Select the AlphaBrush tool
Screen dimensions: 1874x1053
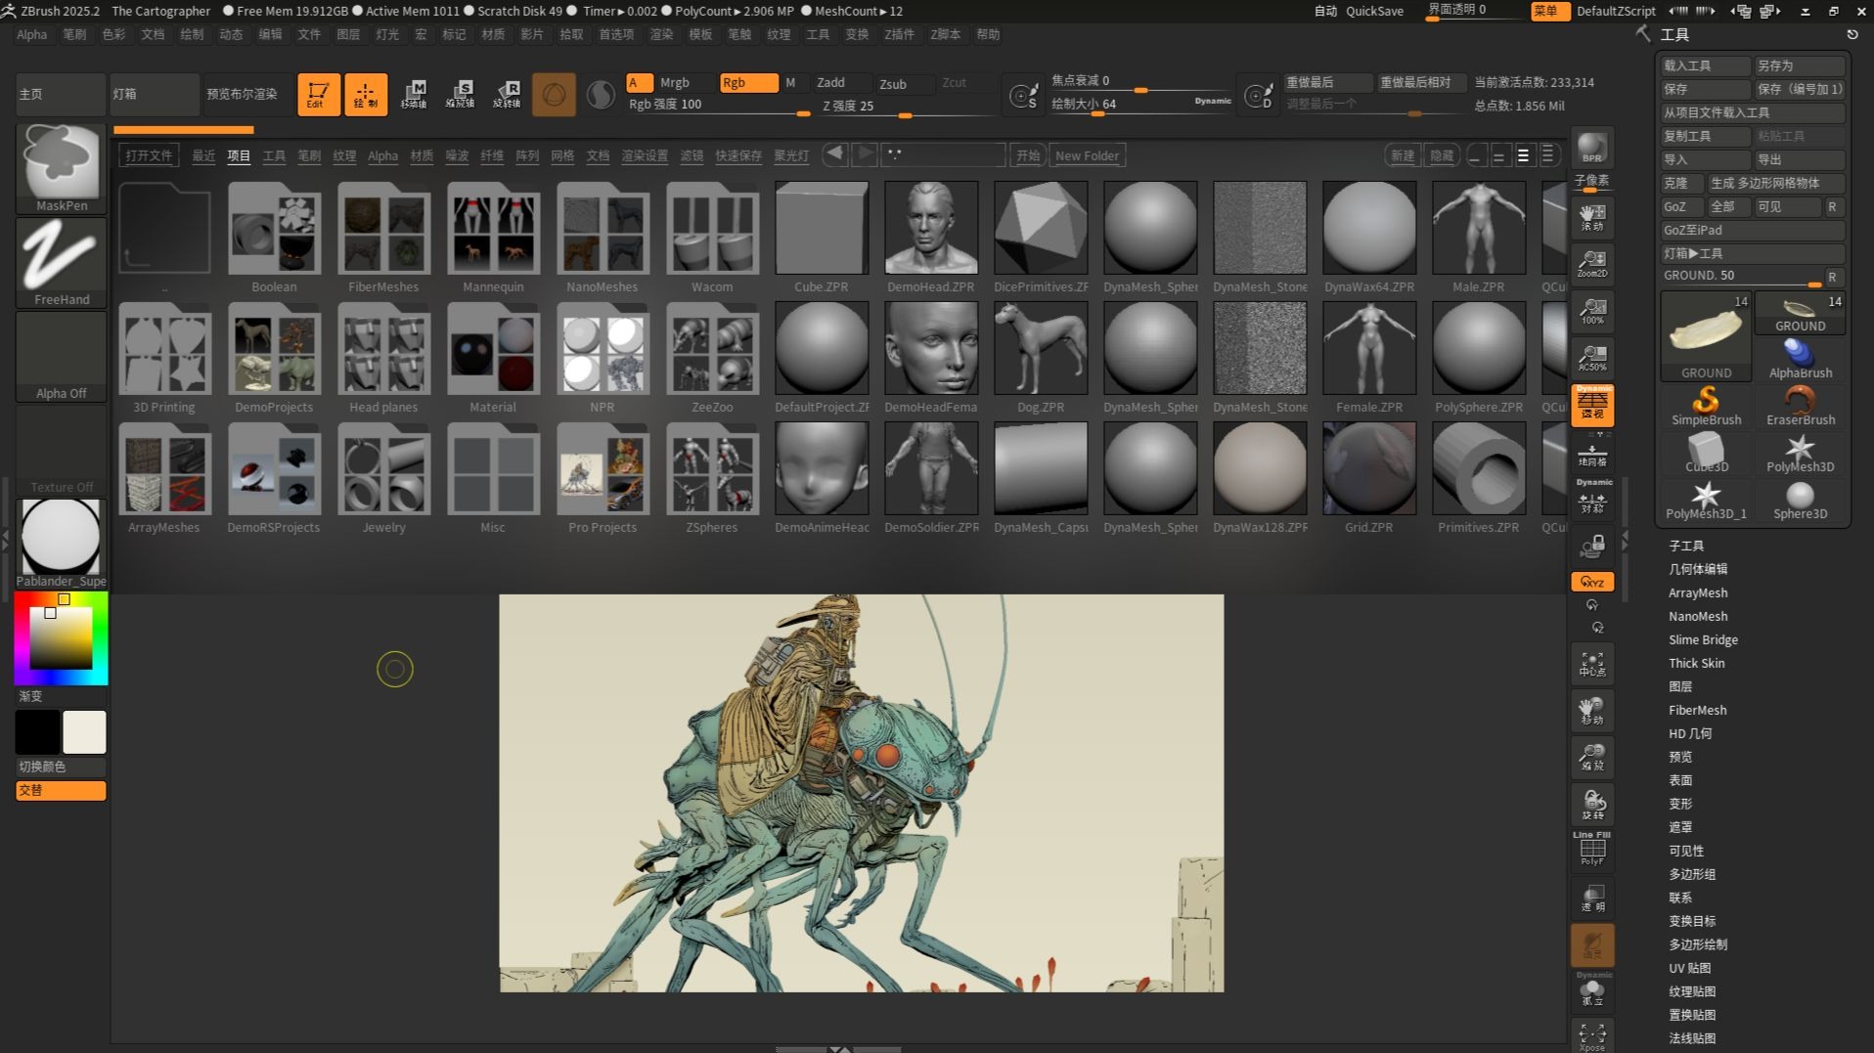1800,359
